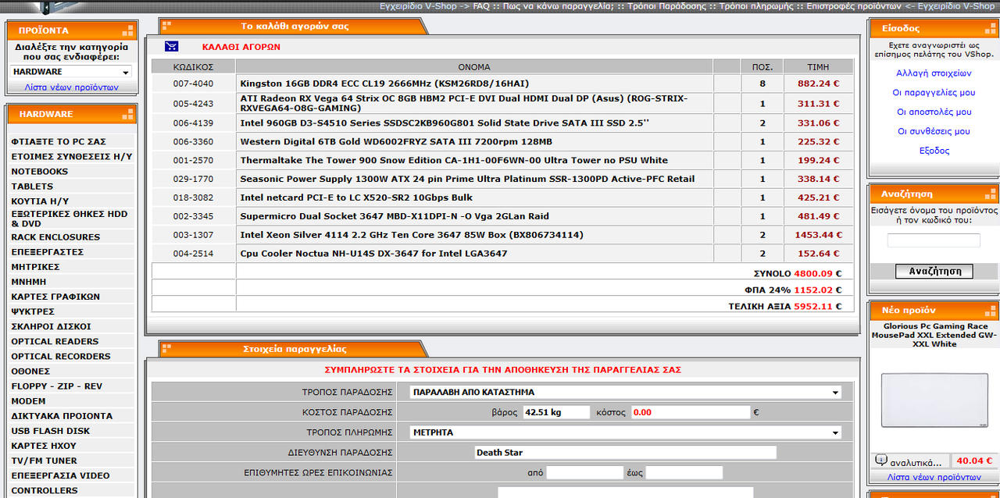Screen dimensions: 1000x498
Task: Click the shopping cart icon beside ΚΑΛΑΘΙ ΑΓΟΡΩΝ
Action: pyautogui.click(x=171, y=46)
